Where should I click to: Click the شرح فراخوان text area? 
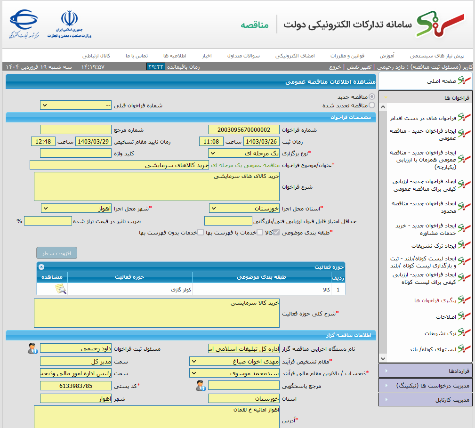(157, 186)
